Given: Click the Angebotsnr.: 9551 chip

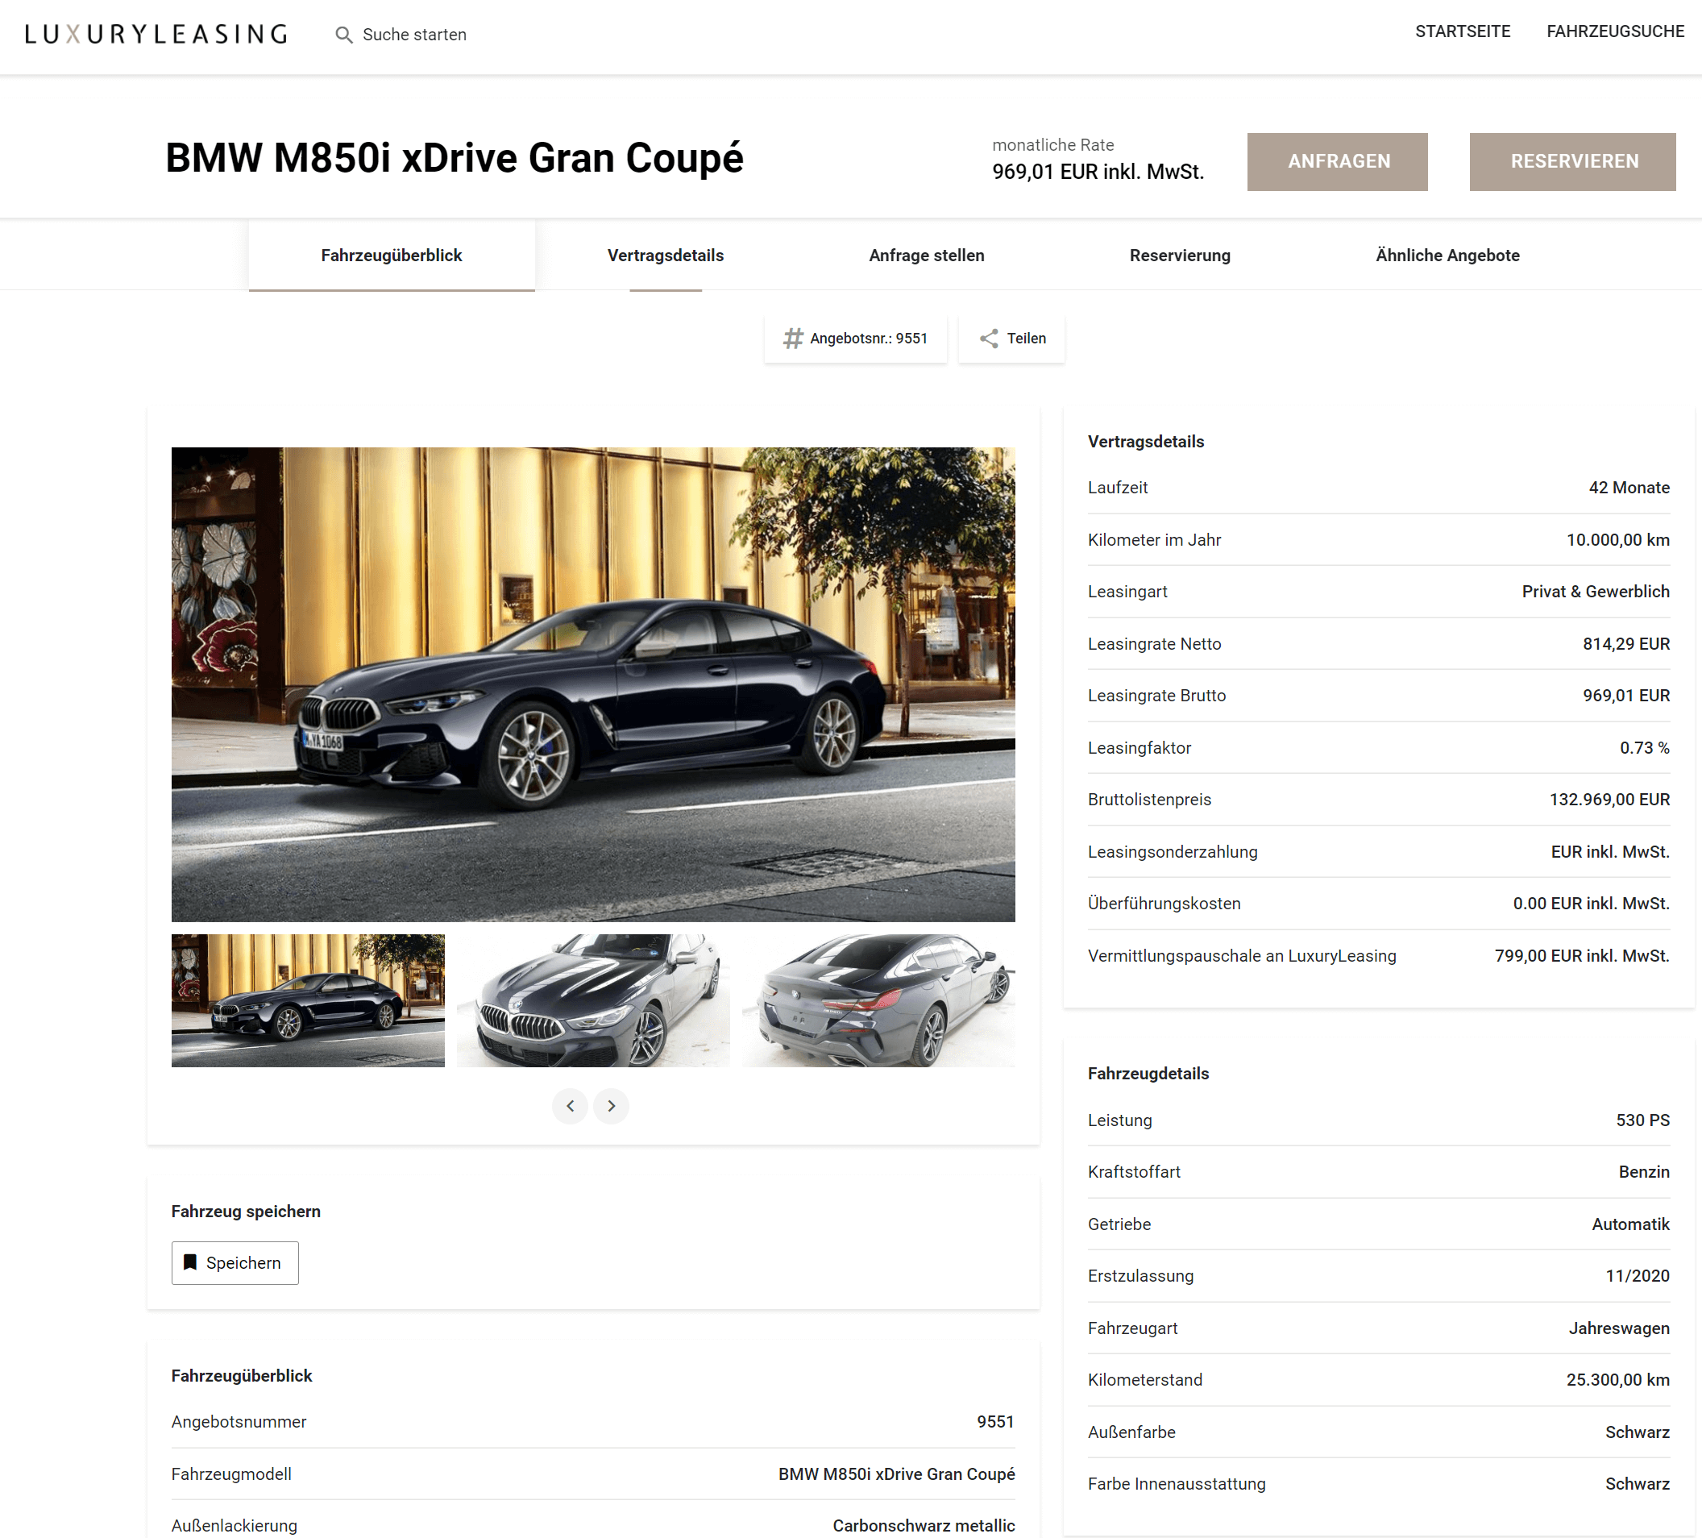Looking at the screenshot, I should click(x=855, y=339).
